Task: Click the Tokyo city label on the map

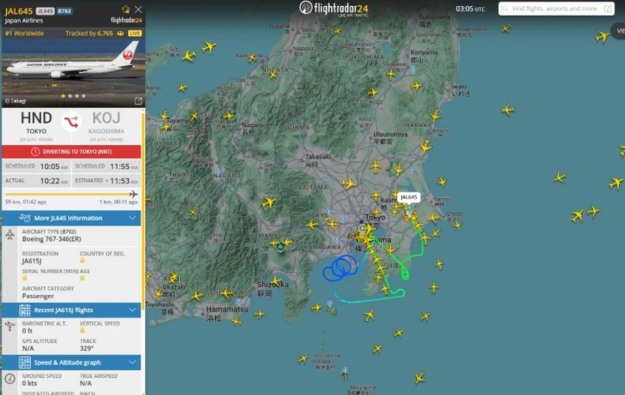Action: [375, 217]
